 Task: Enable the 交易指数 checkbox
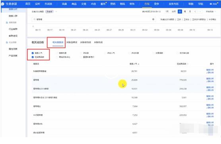click(153, 53)
